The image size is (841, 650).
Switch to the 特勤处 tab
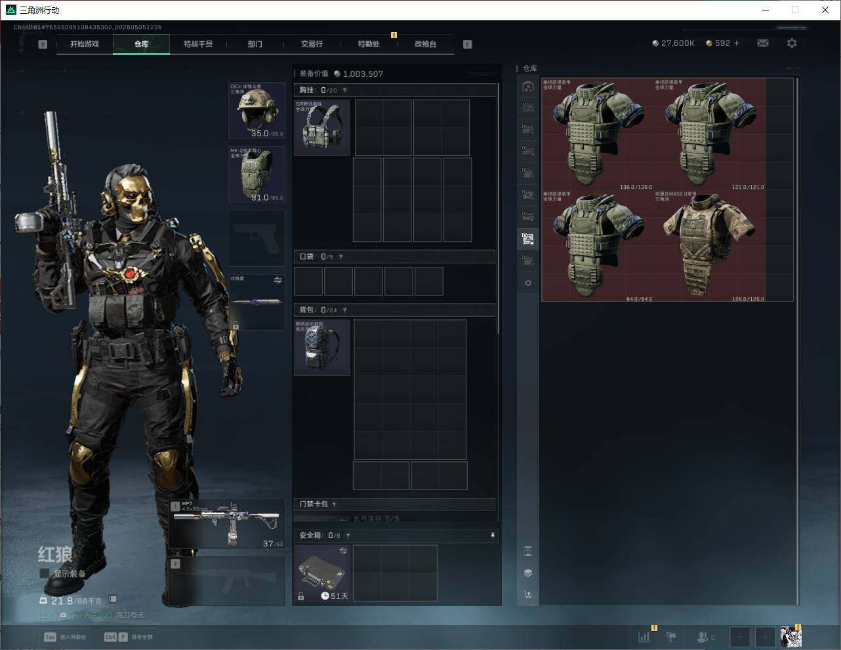[369, 44]
